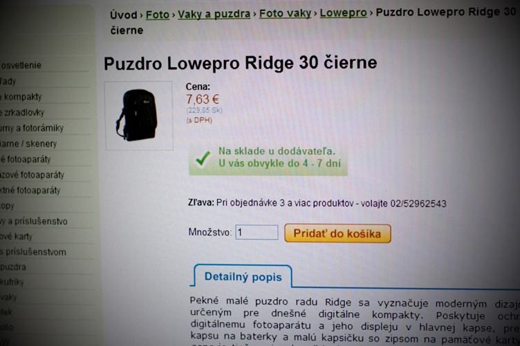Image resolution: width=520 pixels, height=346 pixels.
Task: Go to Foto breadcrumb link
Action: 158,15
